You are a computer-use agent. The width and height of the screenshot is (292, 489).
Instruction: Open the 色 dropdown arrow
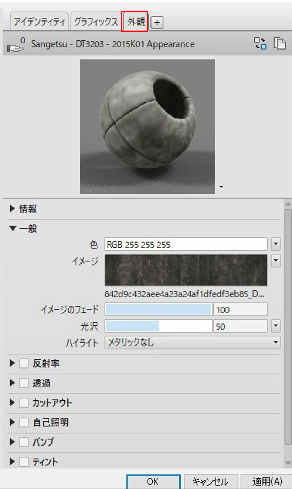coord(276,244)
